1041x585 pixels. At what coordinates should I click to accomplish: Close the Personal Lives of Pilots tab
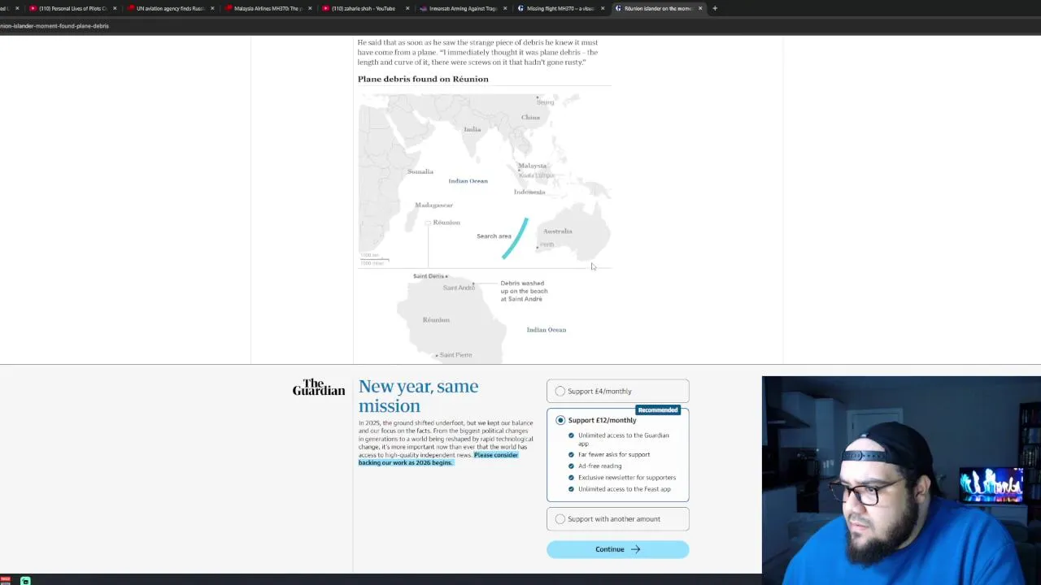coord(115,8)
